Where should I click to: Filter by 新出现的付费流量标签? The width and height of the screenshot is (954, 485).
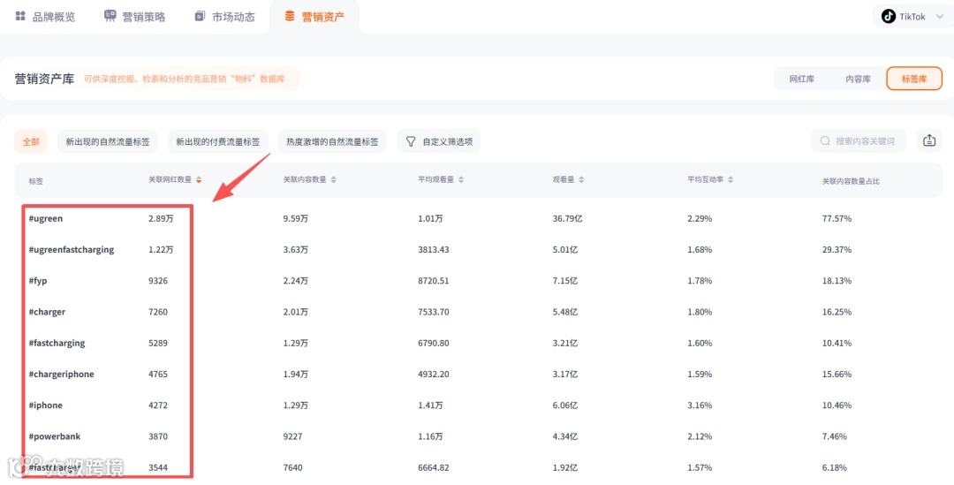tap(218, 141)
